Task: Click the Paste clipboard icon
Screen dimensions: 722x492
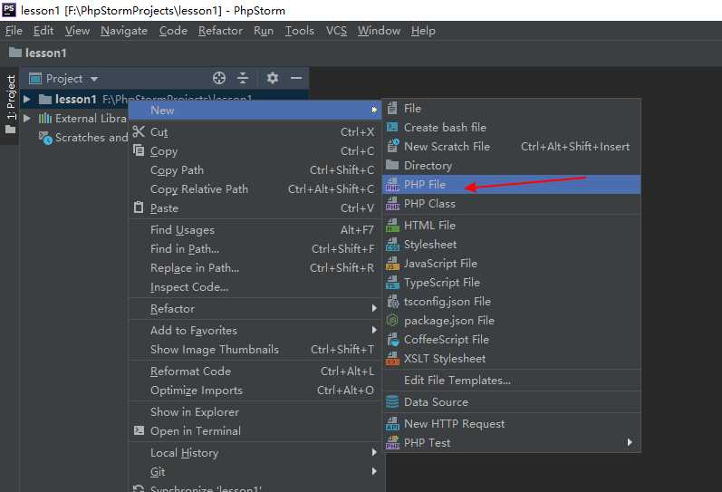Action: [139, 207]
